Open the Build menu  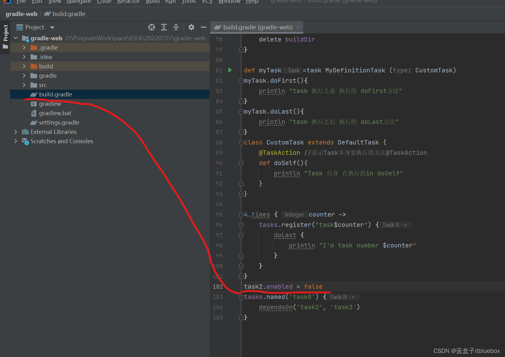[x=153, y=2]
